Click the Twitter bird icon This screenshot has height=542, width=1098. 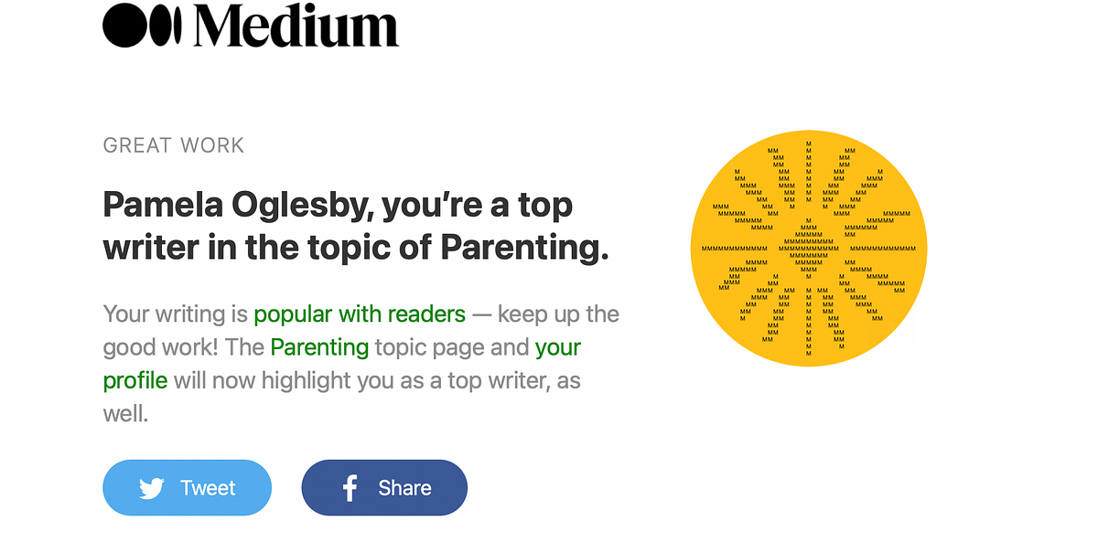coord(152,488)
